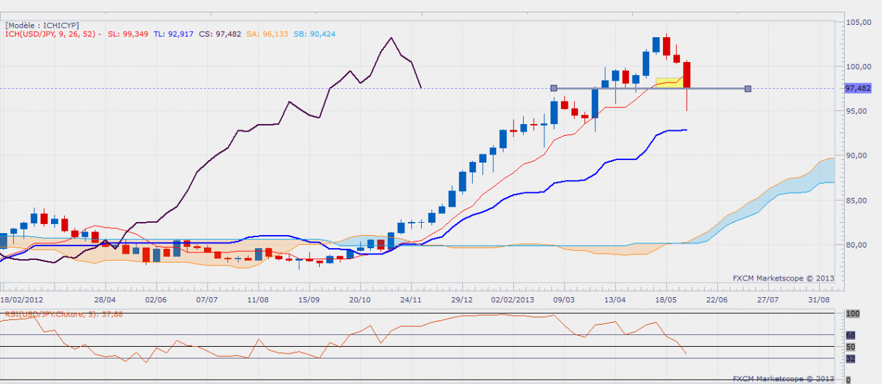Screen dimensions: 882x384
Task: Select the yellow highlighted rectangle on the chart
Action: click(669, 83)
